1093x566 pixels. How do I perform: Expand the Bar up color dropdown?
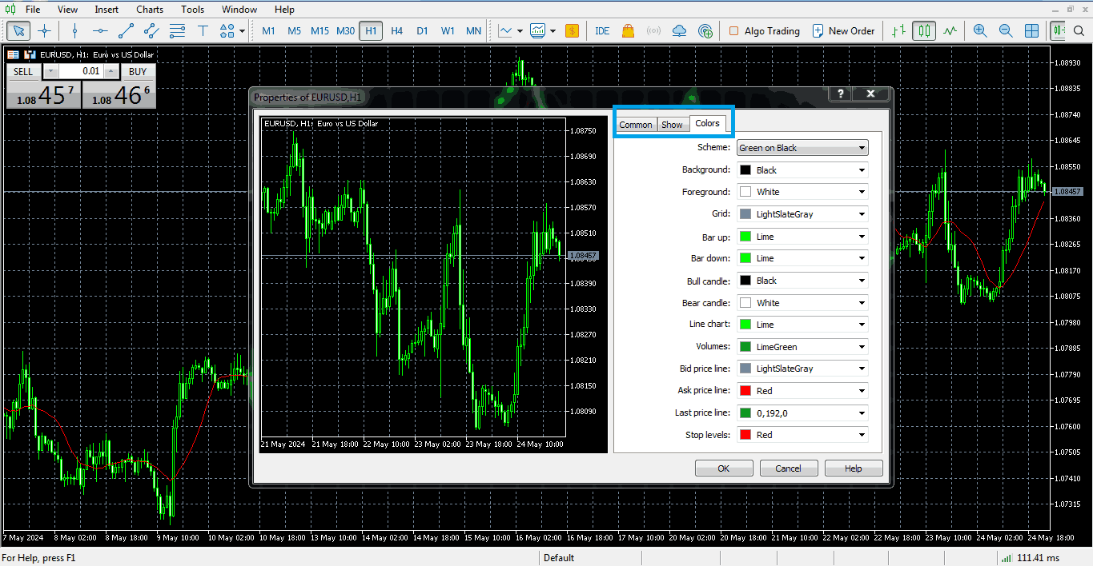(x=802, y=237)
